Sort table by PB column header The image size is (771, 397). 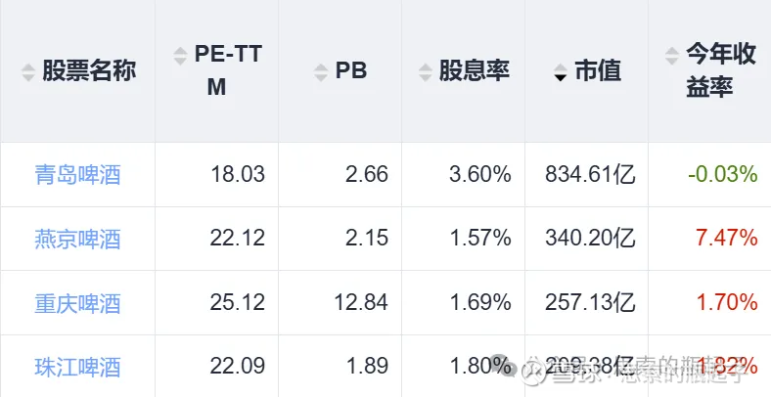pos(350,71)
